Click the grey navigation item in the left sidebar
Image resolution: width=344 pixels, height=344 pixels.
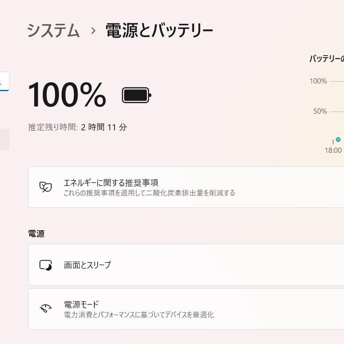[x=3, y=140]
